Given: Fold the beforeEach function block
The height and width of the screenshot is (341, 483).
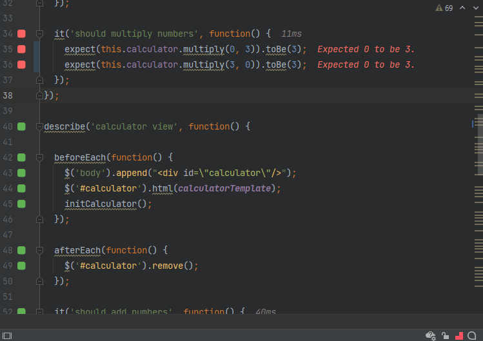Looking at the screenshot, I should pyautogui.click(x=39, y=157).
